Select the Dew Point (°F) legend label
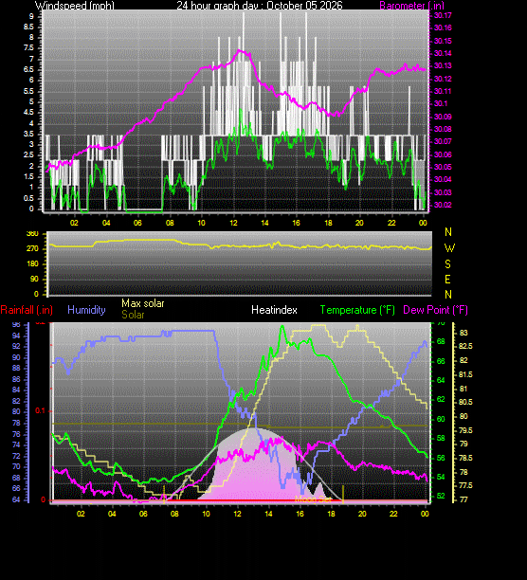 tap(435, 310)
